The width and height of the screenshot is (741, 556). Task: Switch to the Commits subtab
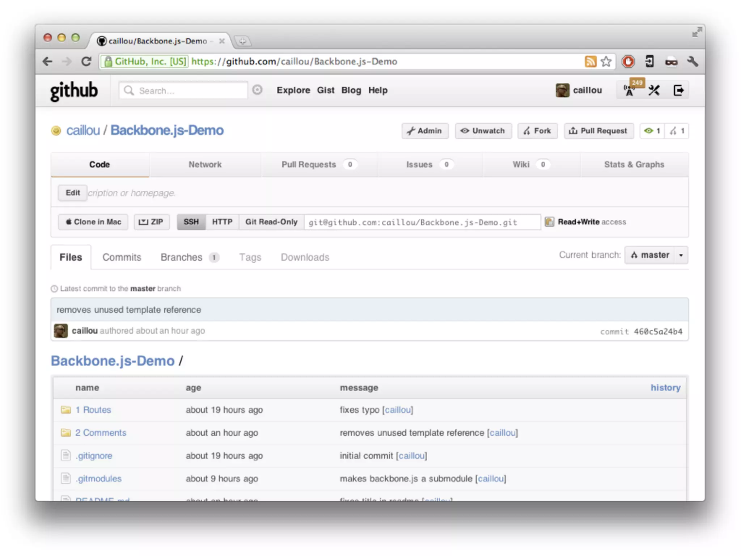tap(122, 257)
